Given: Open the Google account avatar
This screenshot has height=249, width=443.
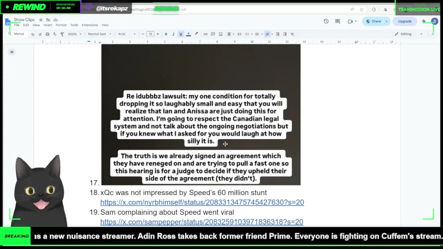Looking at the screenshot, I should (434, 21).
